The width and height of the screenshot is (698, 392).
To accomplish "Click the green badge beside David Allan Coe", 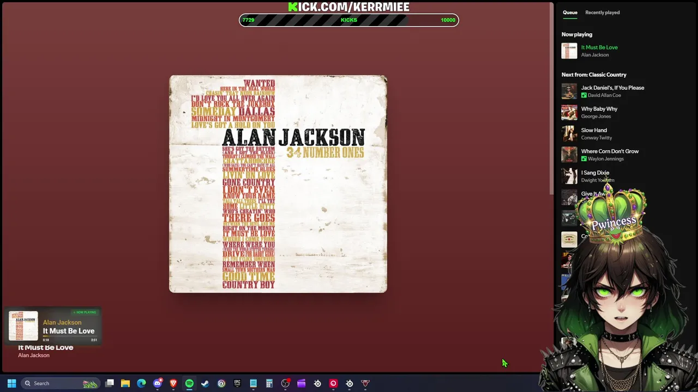I will 584,95.
